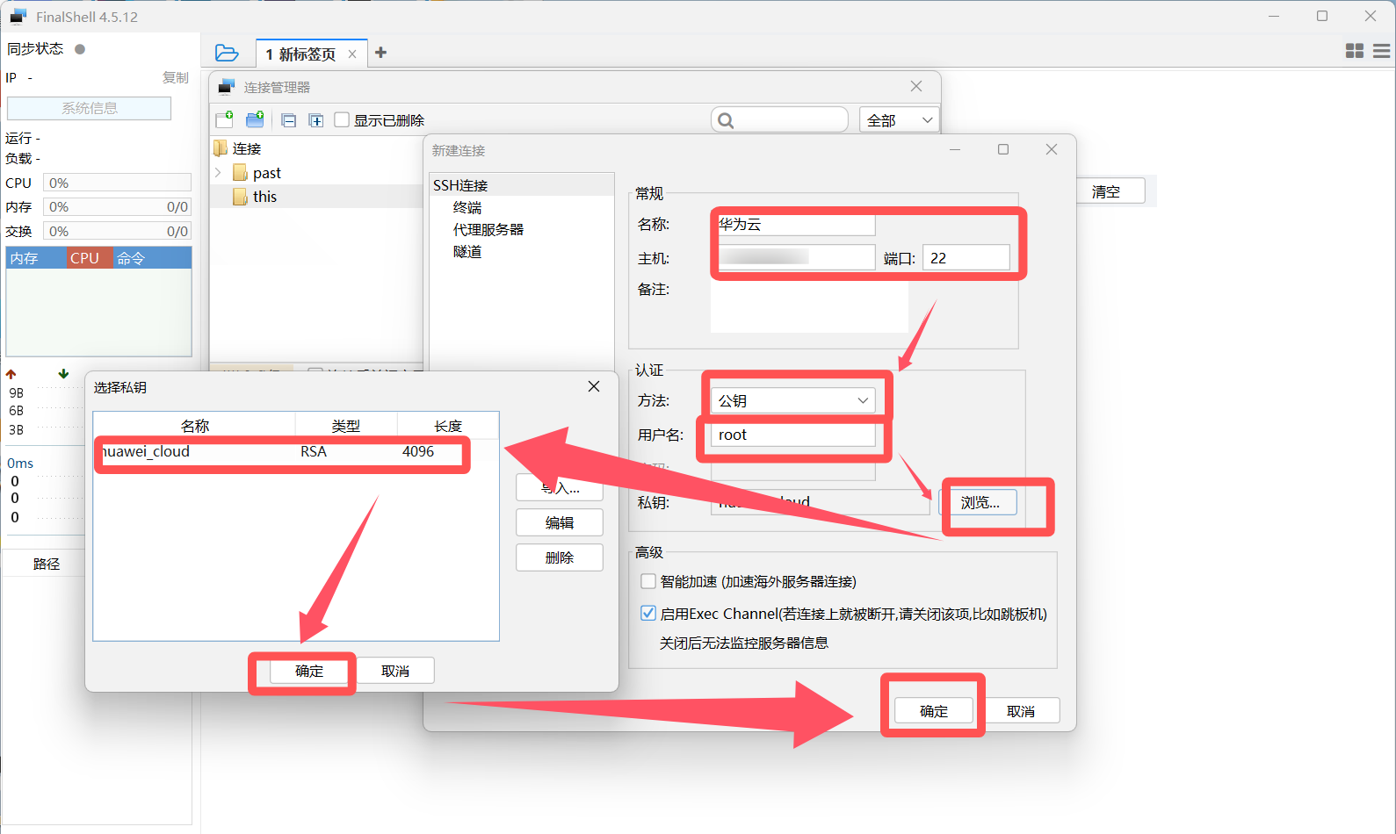The height and width of the screenshot is (834, 1396).
Task: Click the 删除 button in 选择私钥
Action: tap(560, 557)
